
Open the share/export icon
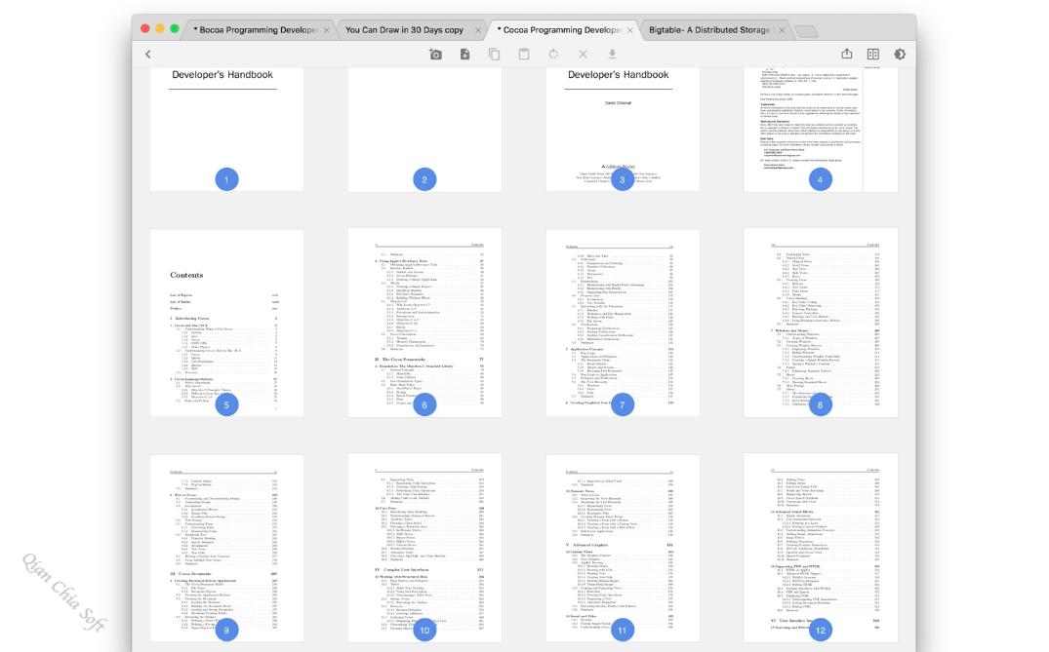pyautogui.click(x=847, y=54)
